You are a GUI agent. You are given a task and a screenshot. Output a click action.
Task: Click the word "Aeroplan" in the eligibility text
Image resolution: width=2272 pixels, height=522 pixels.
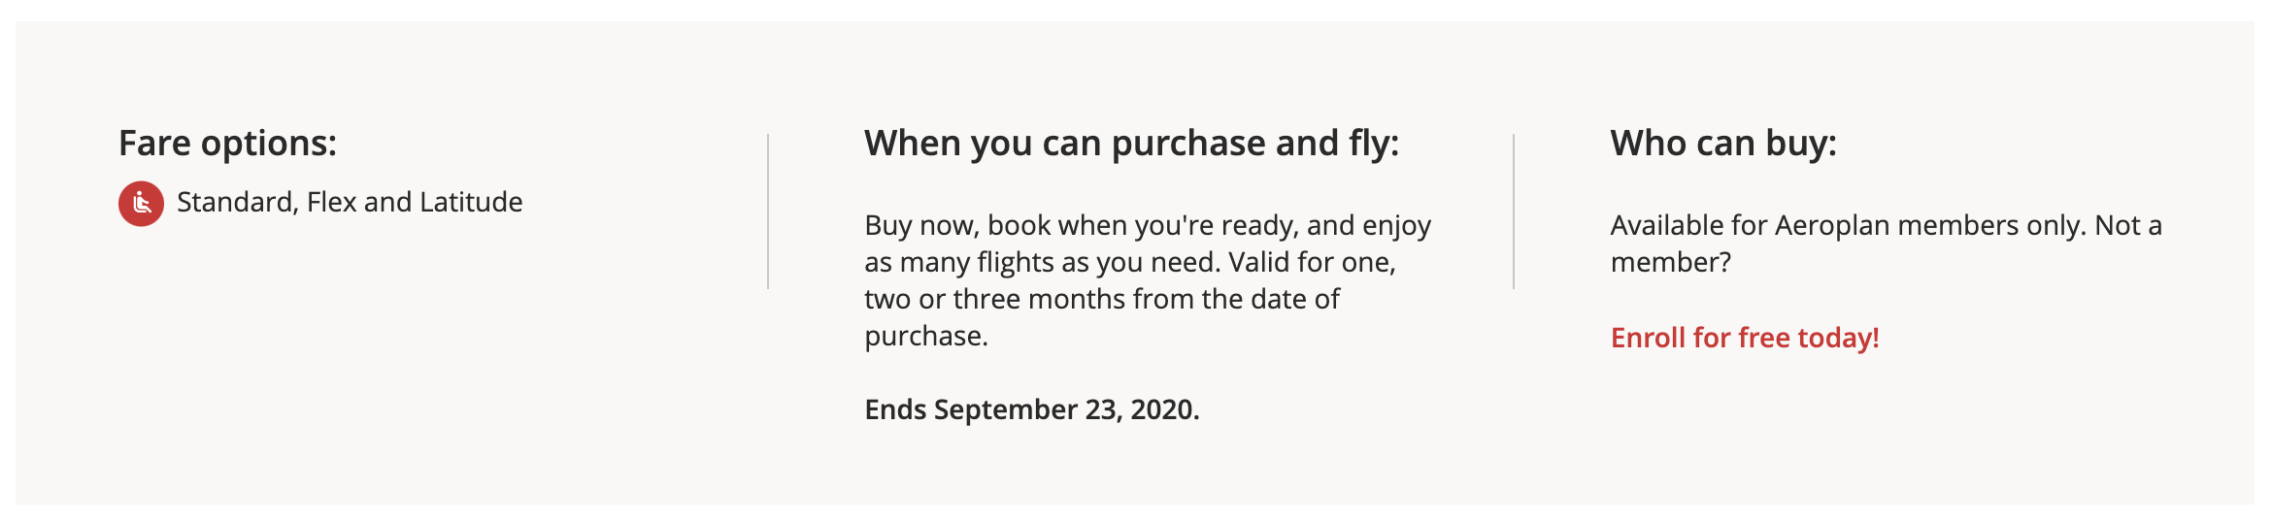tap(1834, 225)
